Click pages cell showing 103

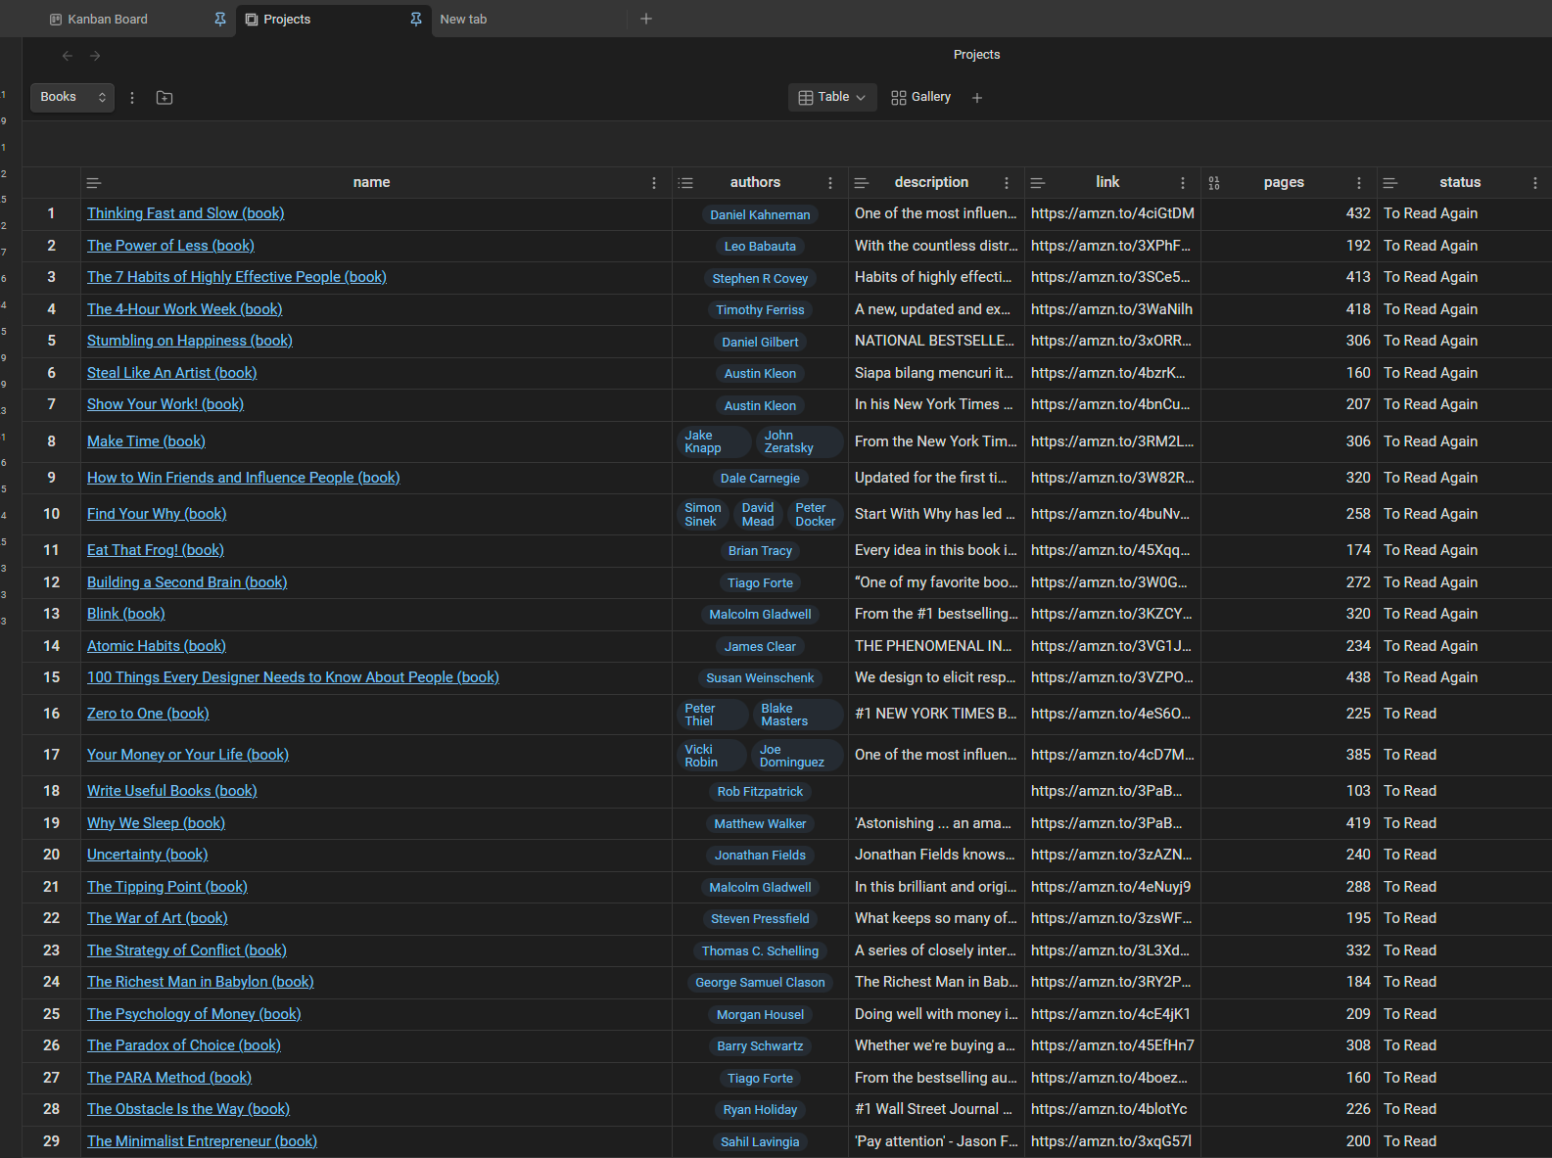pos(1289,791)
